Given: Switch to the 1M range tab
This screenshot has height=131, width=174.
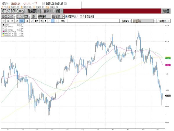Looking at the screenshot, I should (12, 21).
